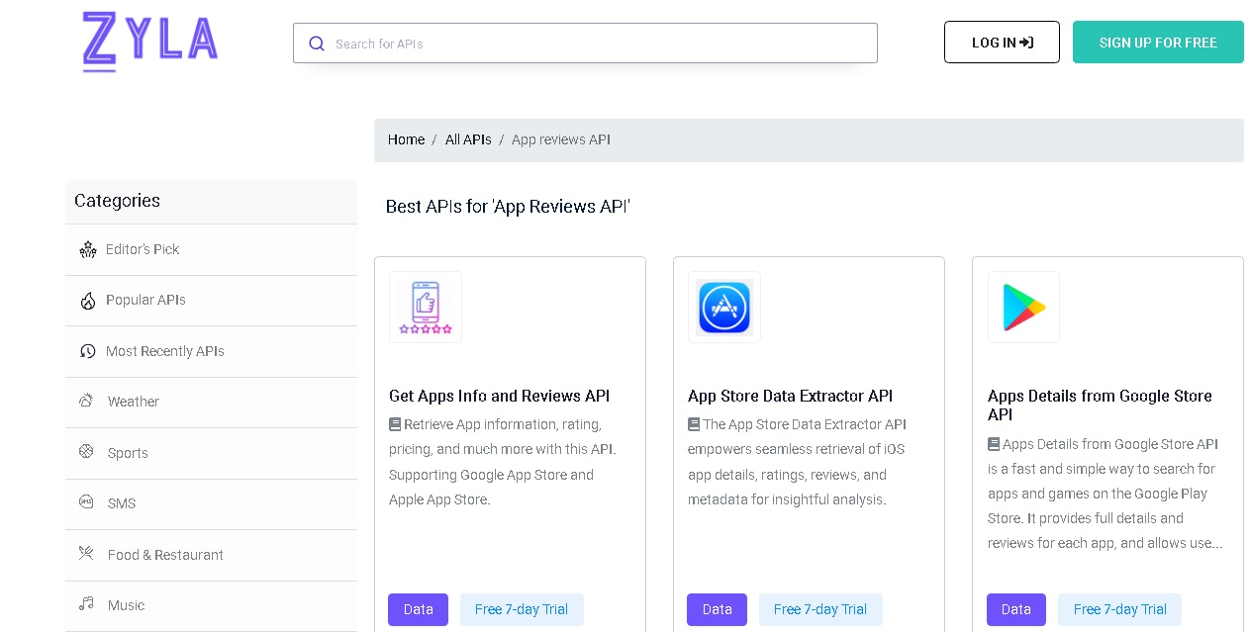This screenshot has width=1250, height=632.
Task: Click Data tag on Get Apps Info card
Action: click(418, 609)
